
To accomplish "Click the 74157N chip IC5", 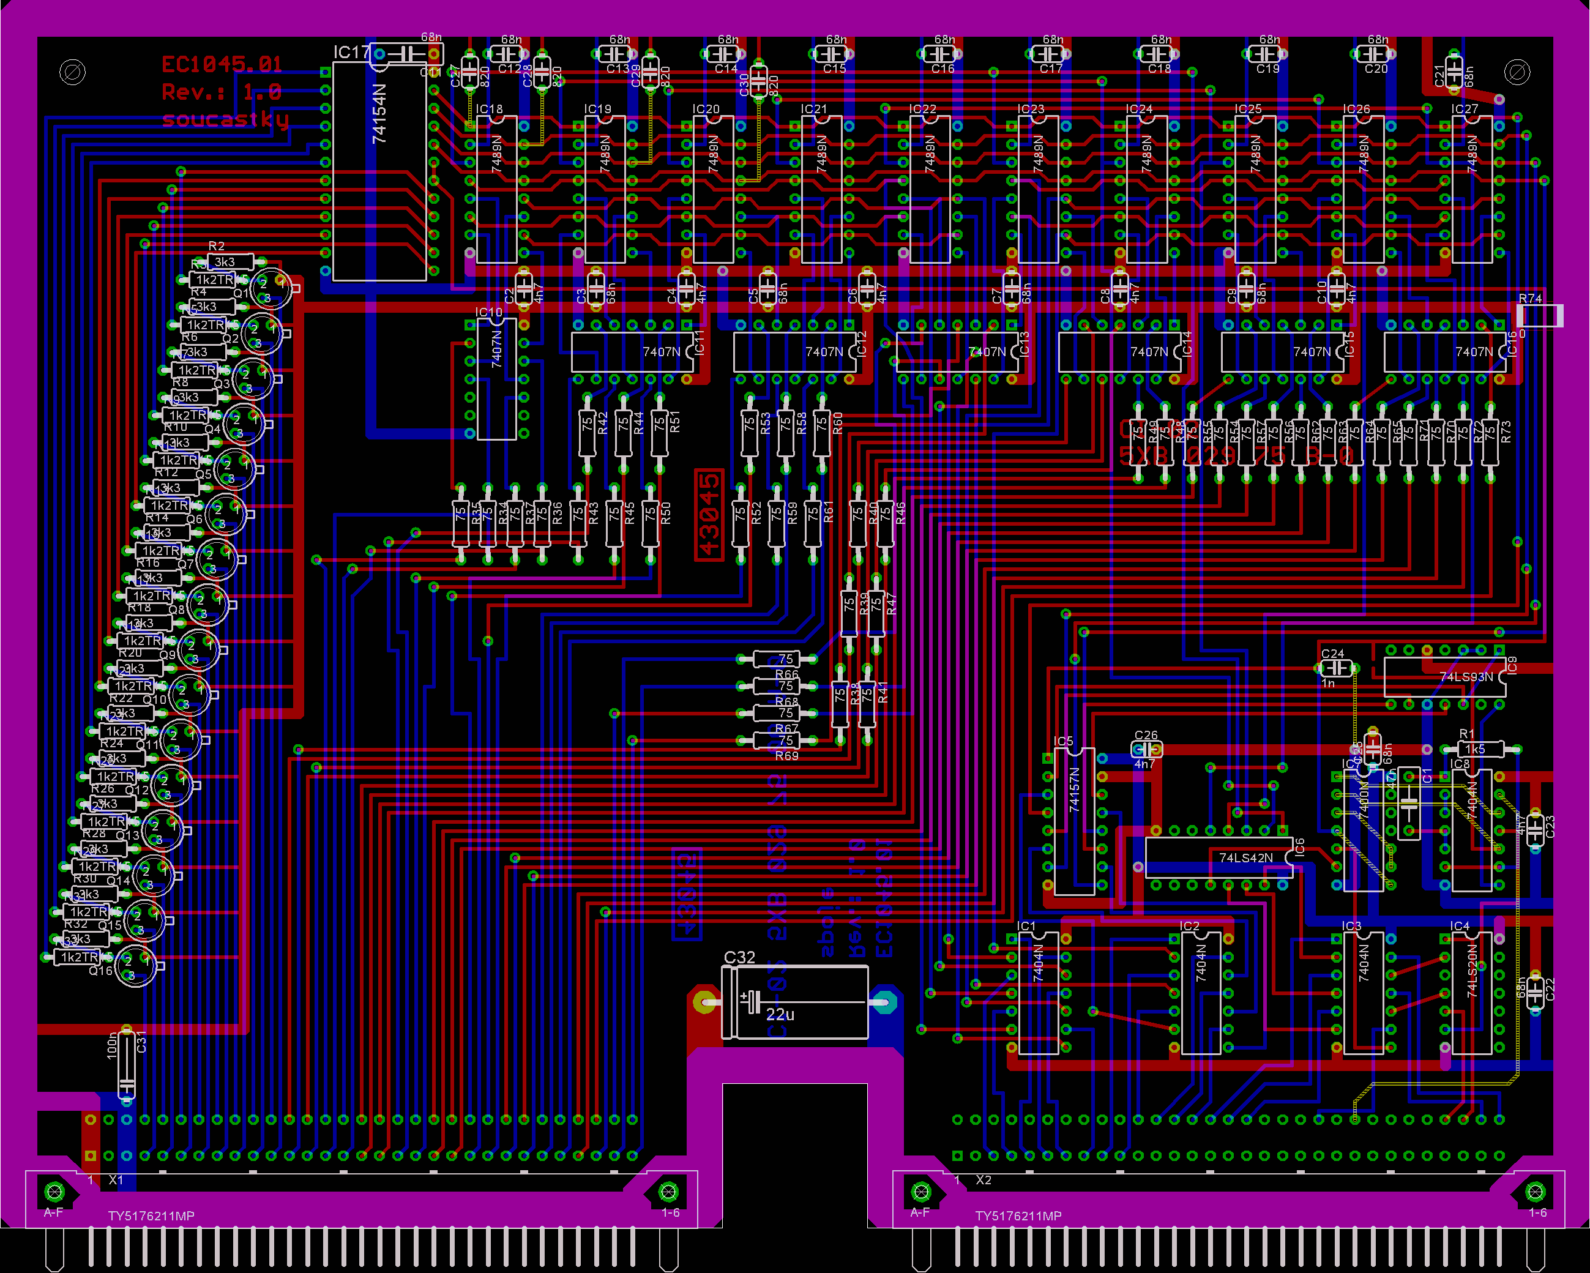I will [x=1075, y=821].
